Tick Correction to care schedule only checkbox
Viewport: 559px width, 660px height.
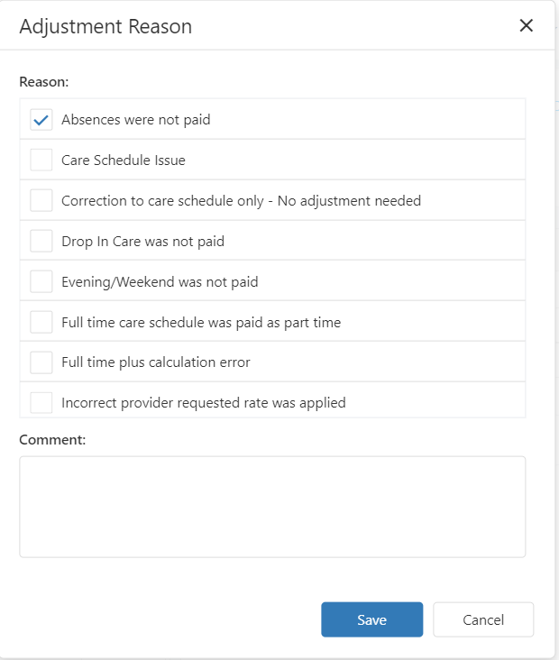click(41, 200)
